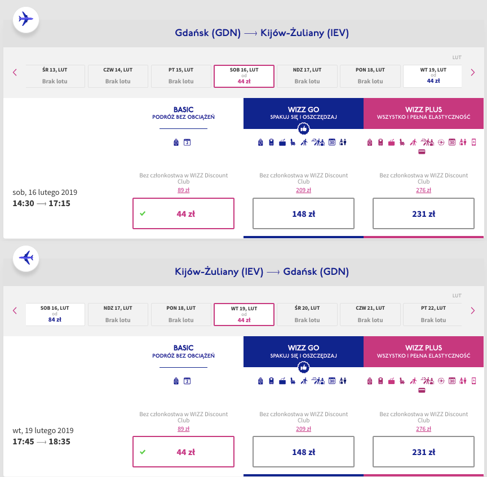Image resolution: width=487 pixels, height=477 pixels.
Task: Show later dates for Gdańsk–Kijów flight
Action: (473, 72)
